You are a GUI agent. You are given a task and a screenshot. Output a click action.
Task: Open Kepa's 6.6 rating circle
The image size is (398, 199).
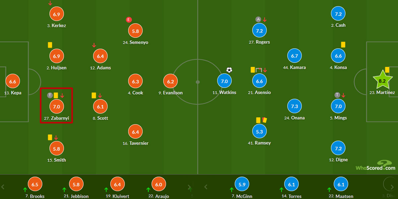(x=13, y=81)
